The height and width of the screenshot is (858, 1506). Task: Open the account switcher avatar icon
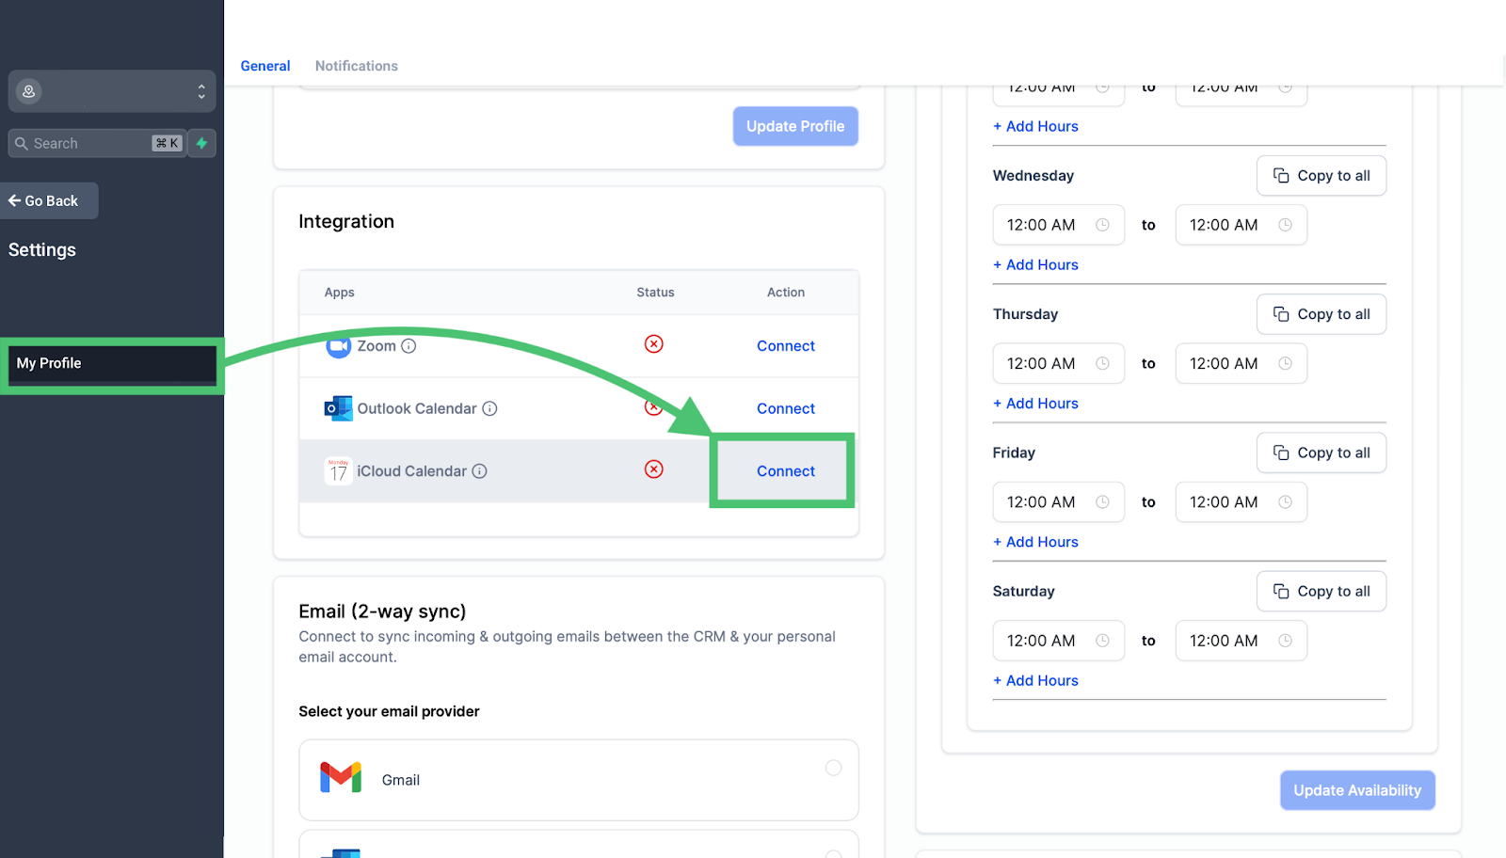(x=29, y=91)
